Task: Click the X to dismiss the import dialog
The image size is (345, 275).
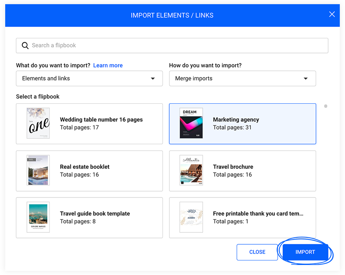Action: point(332,14)
